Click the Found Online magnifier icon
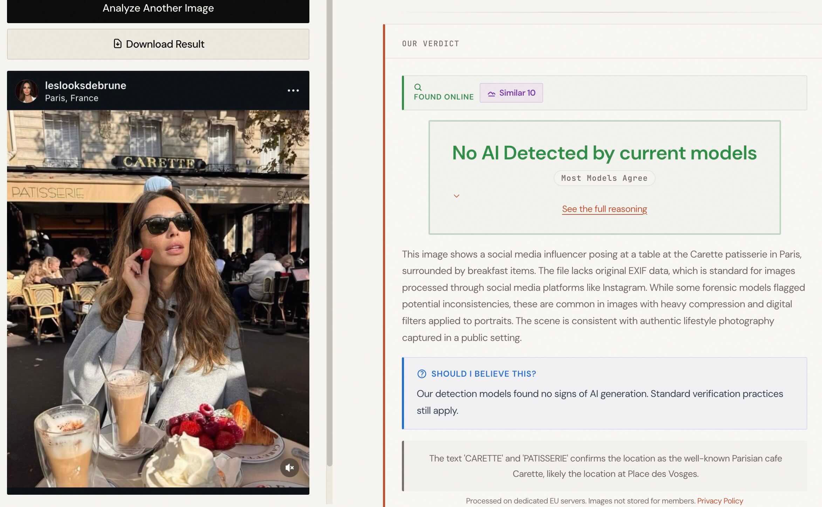The image size is (822, 507). coord(418,87)
